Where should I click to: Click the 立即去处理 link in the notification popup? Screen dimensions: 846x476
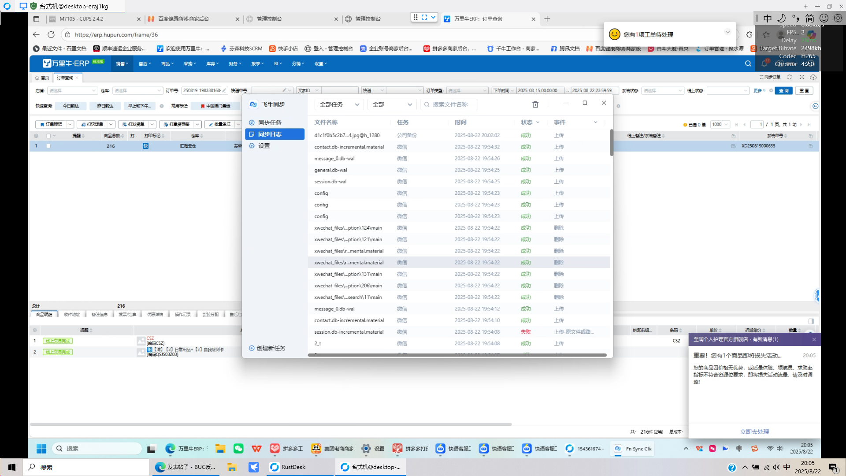point(754,432)
